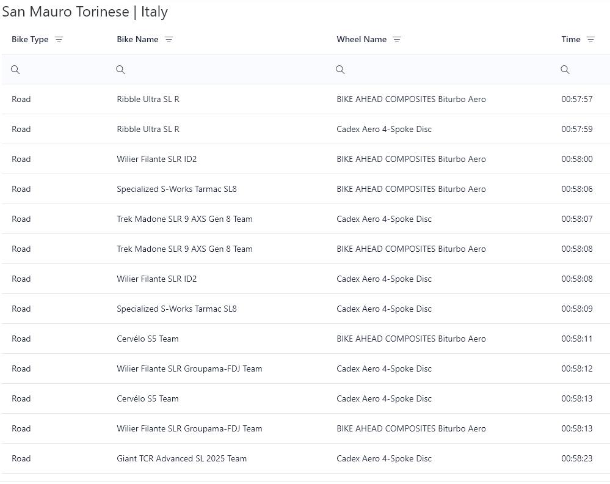
Task: Click the Bike Type search magnifier icon
Action: (x=15, y=70)
